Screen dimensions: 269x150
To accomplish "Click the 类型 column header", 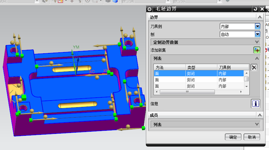I will [x=201, y=67].
